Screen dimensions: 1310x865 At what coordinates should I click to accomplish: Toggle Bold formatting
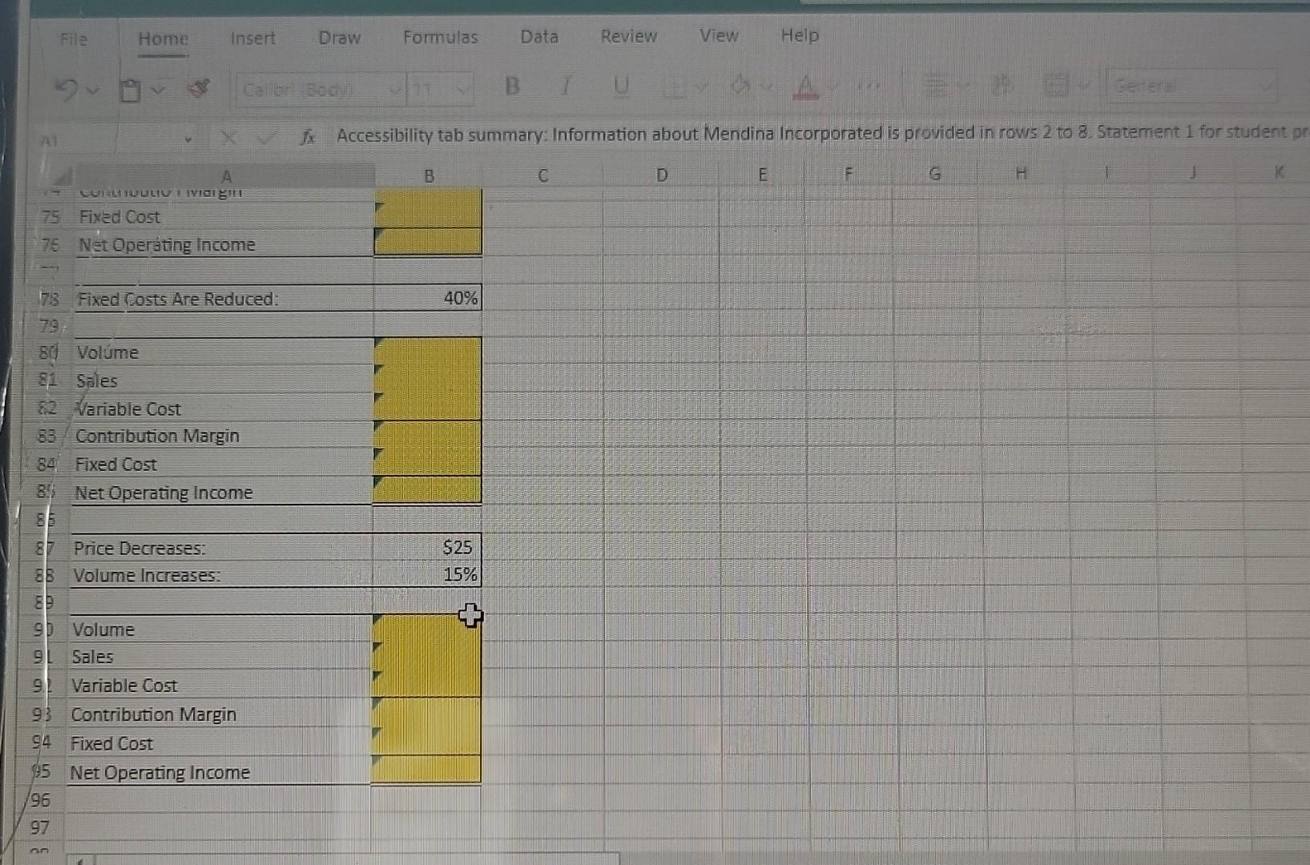pos(513,86)
